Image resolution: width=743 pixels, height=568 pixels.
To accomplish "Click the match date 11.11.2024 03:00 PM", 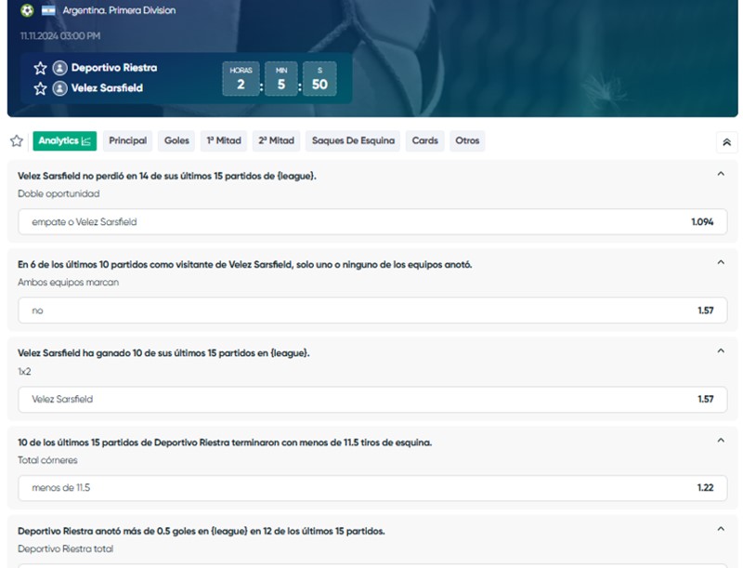I will 60,36.
